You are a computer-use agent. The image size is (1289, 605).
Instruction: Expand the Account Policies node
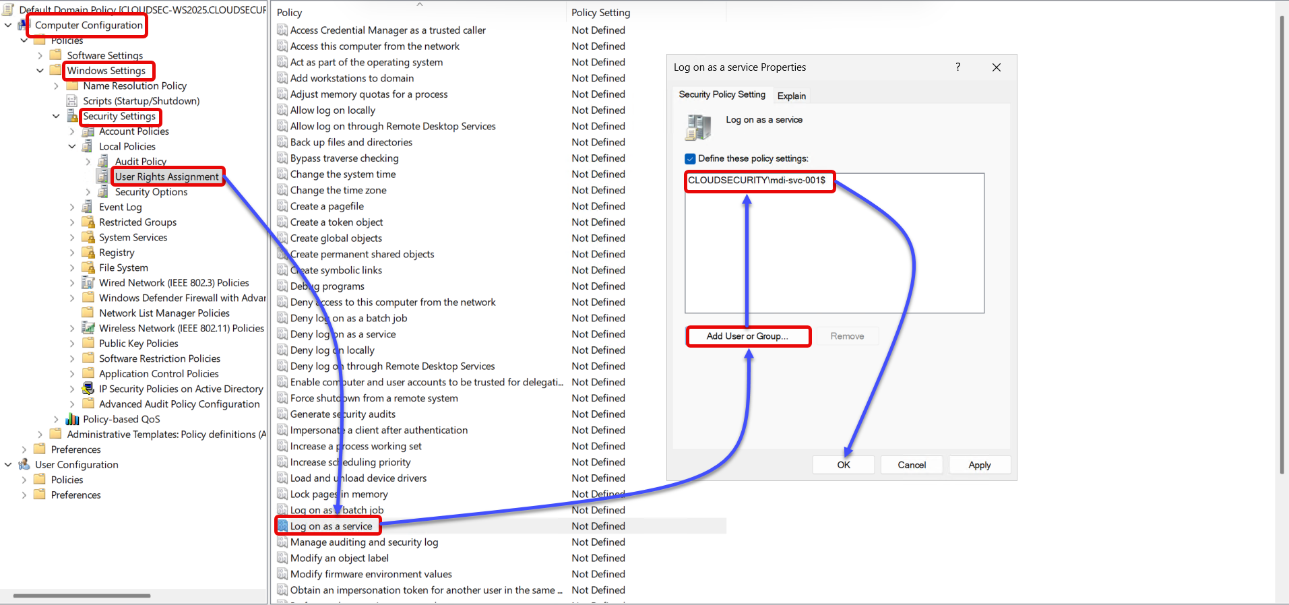click(x=72, y=131)
